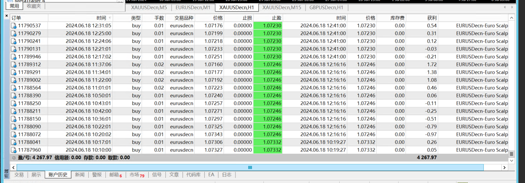Click the history list scroll-down arrow
This screenshot has height=183, width=525.
click(x=512, y=160)
